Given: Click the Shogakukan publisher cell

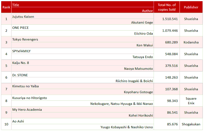Looking at the screenshot, I should tap(191, 124).
